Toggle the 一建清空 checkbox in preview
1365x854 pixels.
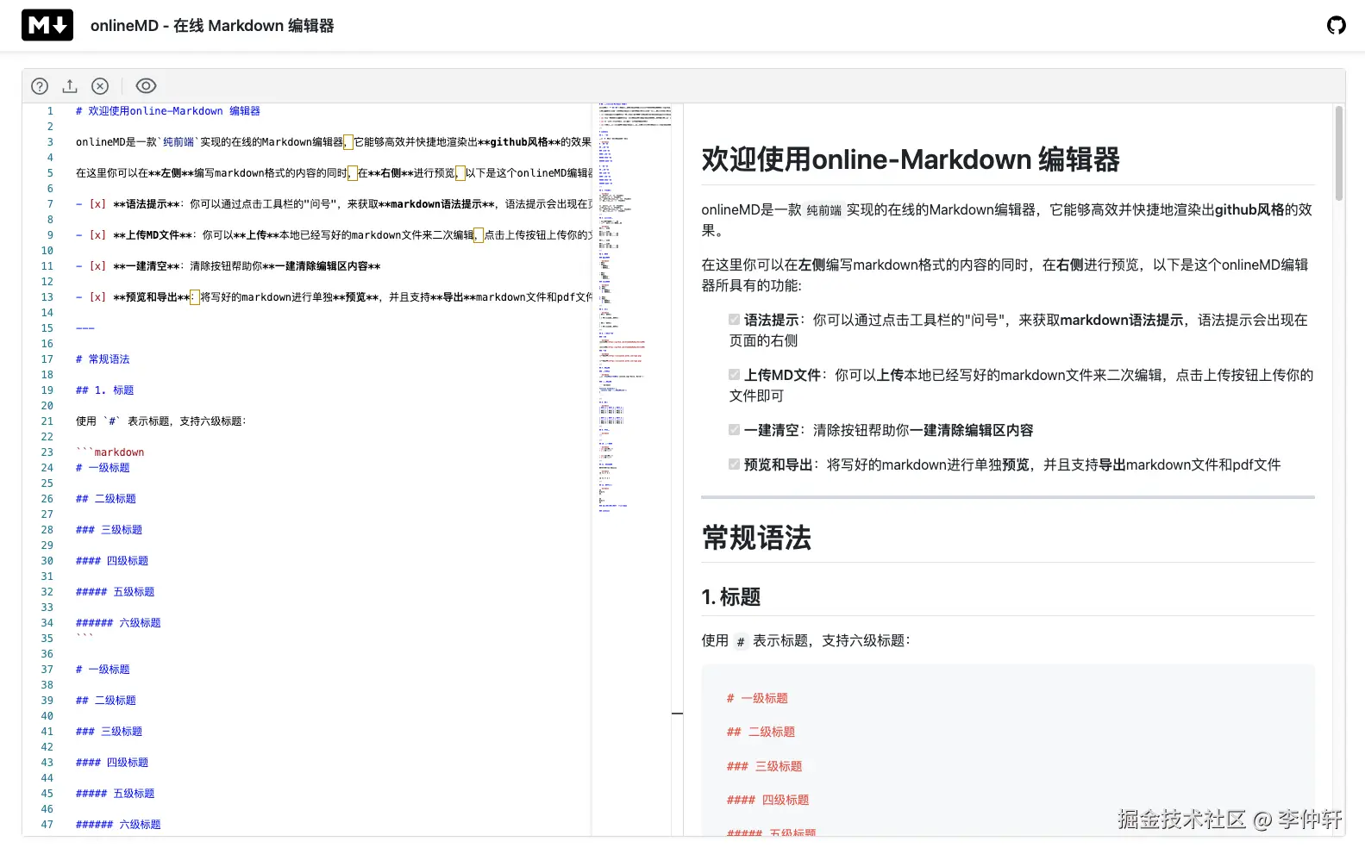pyautogui.click(x=735, y=430)
